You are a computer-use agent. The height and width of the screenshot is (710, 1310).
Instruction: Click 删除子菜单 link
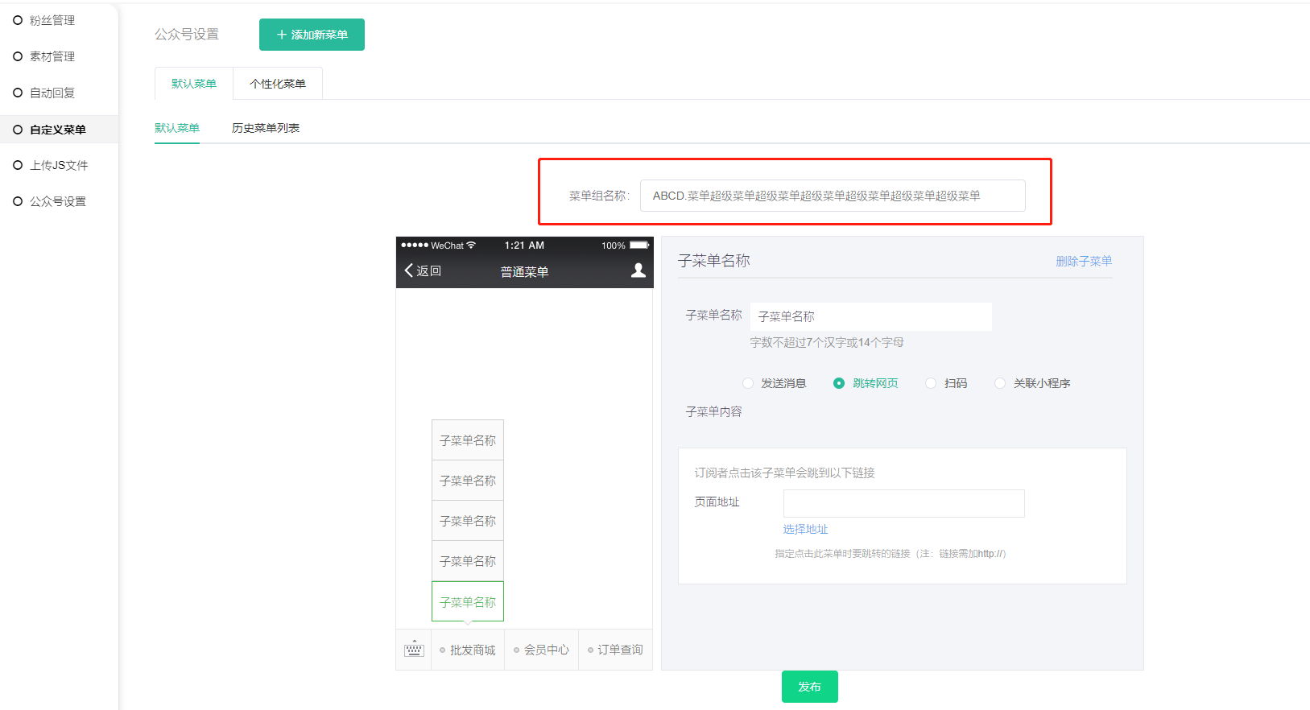coord(1084,261)
